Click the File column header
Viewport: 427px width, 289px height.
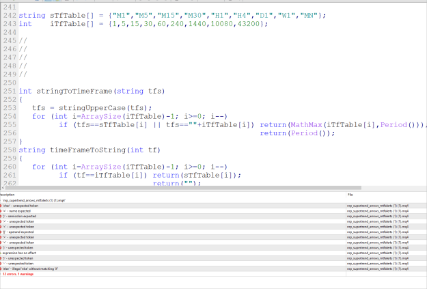coord(386,195)
